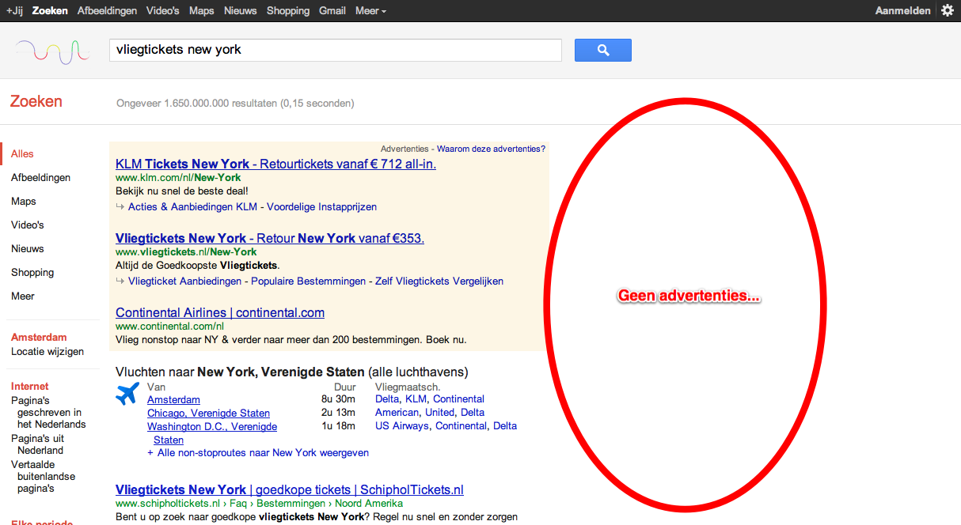Select Washington D.C. departure link
This screenshot has width=961, height=525.
tap(212, 433)
